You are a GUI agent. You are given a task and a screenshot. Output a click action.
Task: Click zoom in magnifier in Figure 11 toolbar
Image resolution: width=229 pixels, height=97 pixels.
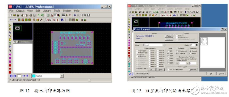(78, 15)
